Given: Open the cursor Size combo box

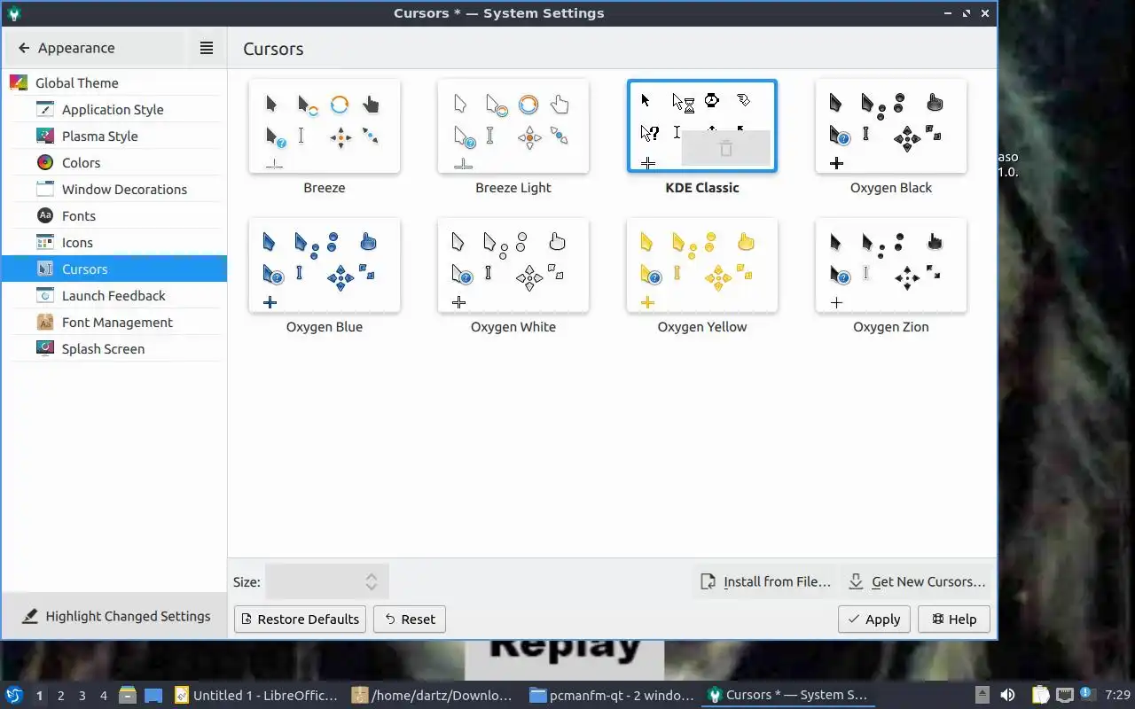Looking at the screenshot, I should 326,581.
